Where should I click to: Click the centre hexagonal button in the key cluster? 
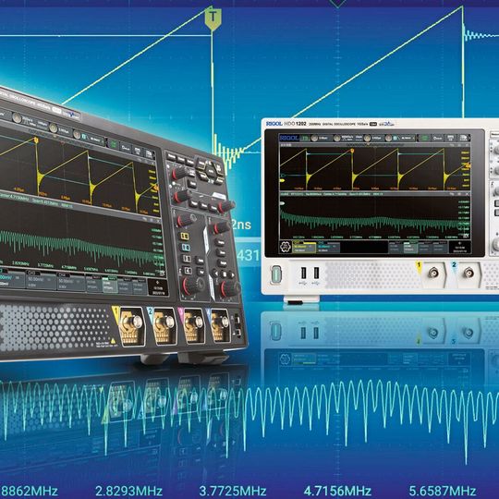coord(211,172)
